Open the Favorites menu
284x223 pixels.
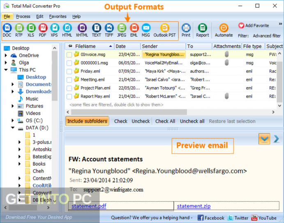(x=58, y=16)
